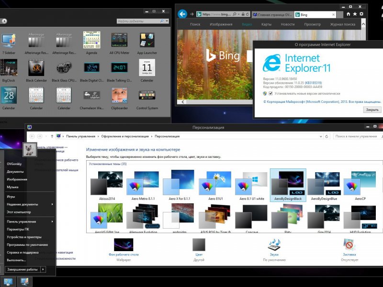Open Этот компьютер from the Start menu
The height and width of the screenshot is (287, 383).
[19, 212]
